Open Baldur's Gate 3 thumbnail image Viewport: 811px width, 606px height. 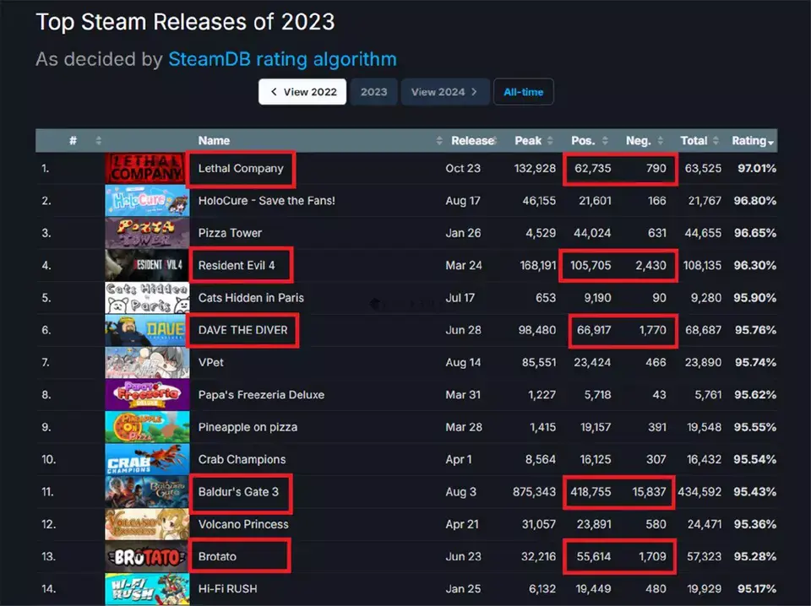147,492
